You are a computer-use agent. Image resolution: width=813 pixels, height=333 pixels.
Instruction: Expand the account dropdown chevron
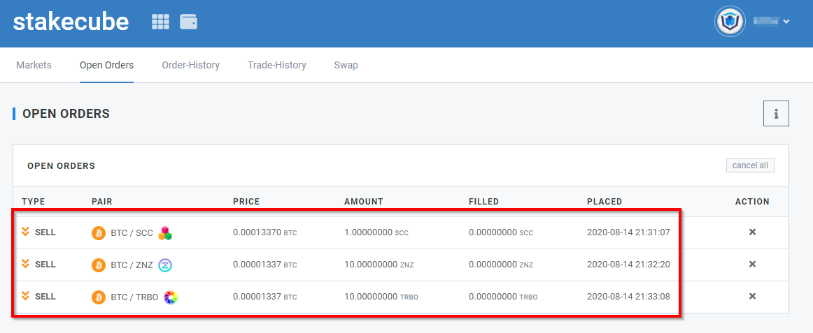(786, 22)
